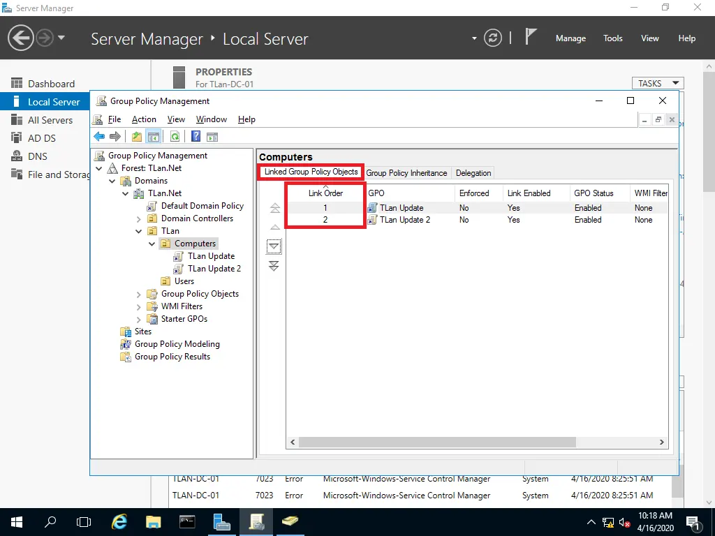Move the GPO link to the top

(274, 208)
